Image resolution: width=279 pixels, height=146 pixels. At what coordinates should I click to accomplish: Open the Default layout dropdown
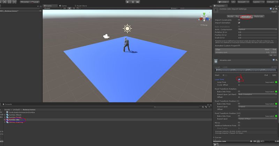pyautogui.click(x=272, y=2)
